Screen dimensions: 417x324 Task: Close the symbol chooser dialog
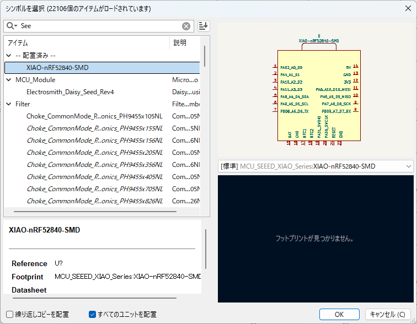408,8
